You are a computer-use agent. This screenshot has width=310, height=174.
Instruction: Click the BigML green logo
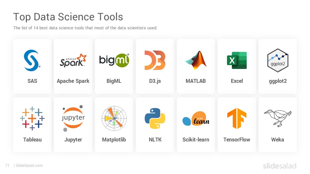(114, 60)
